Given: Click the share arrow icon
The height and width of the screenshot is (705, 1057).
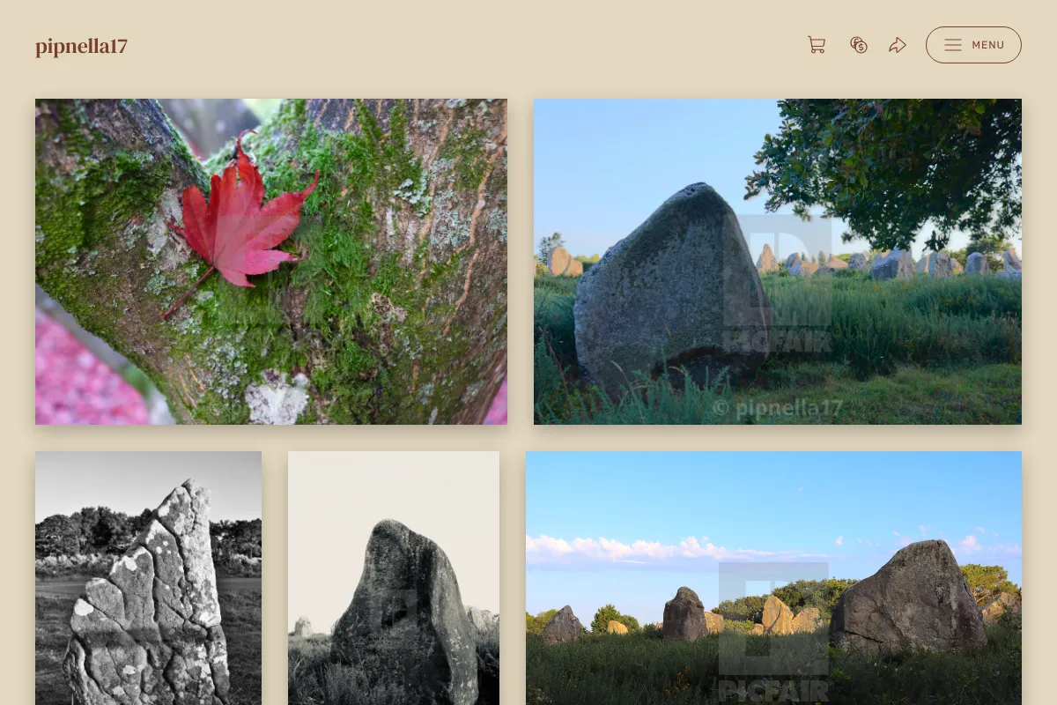Looking at the screenshot, I should tap(898, 45).
